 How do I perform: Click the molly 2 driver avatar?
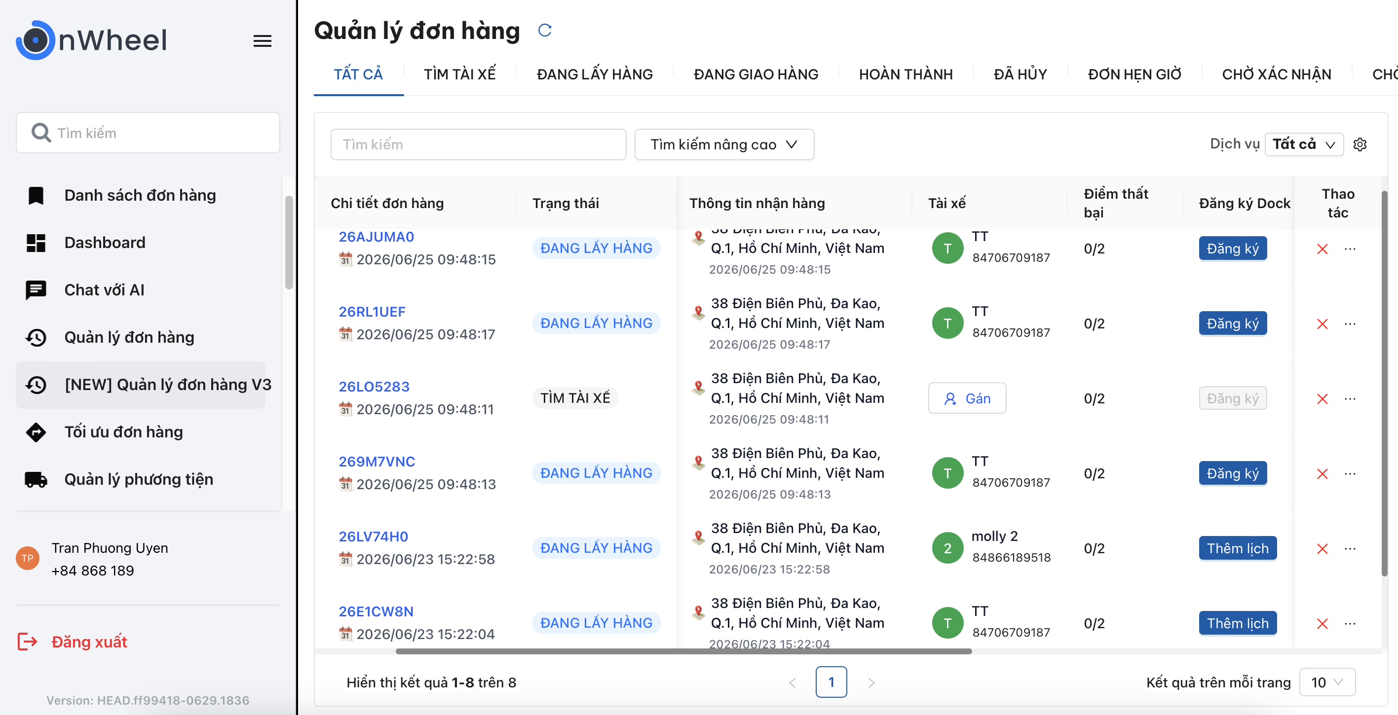tap(947, 548)
